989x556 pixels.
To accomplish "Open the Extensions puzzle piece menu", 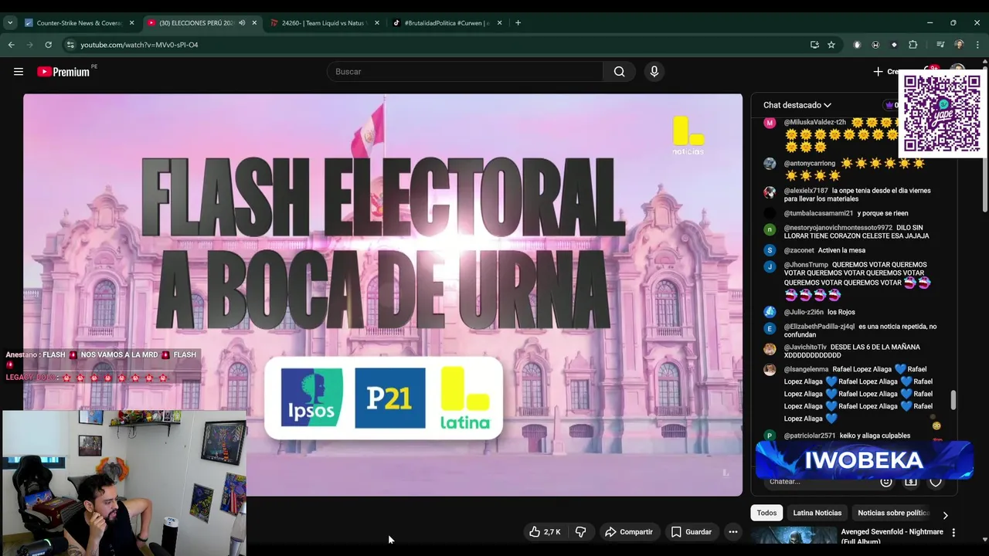I will click(x=913, y=45).
